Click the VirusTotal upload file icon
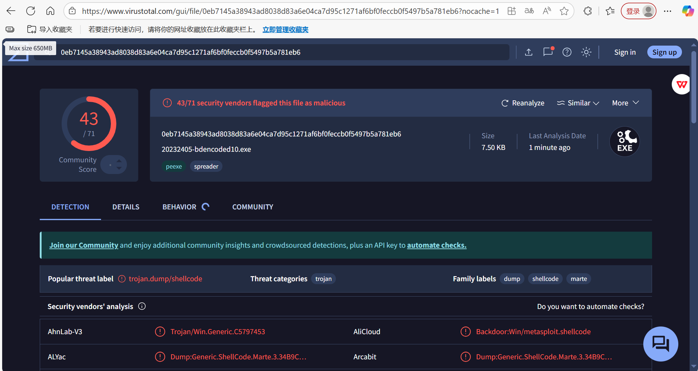 coord(529,52)
